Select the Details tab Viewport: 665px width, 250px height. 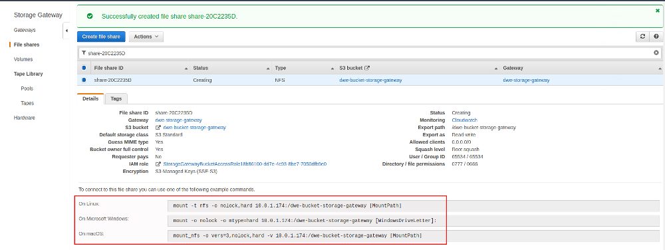tap(90, 98)
